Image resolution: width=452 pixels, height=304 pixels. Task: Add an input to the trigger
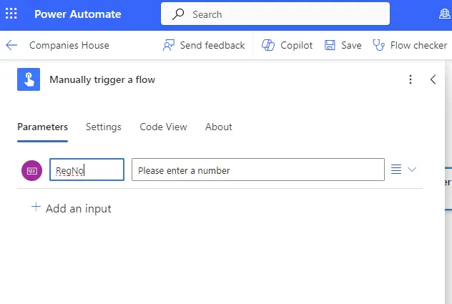(x=72, y=208)
